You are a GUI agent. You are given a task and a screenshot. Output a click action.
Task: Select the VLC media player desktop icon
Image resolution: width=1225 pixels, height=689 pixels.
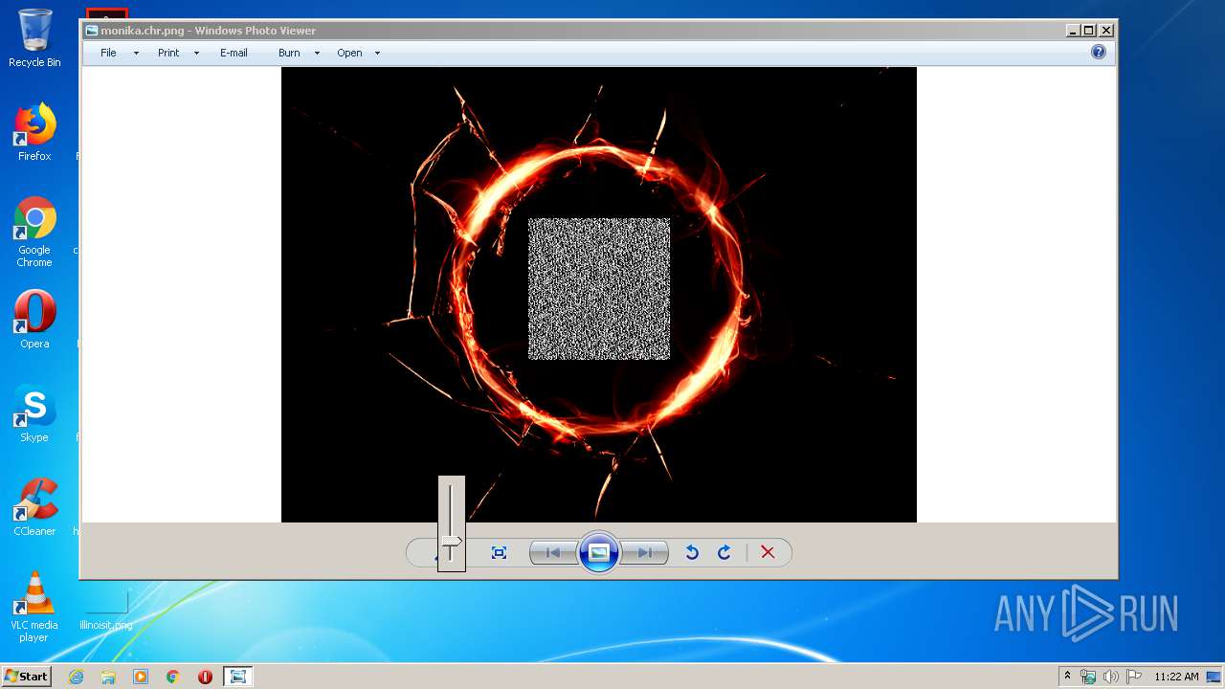34,607
